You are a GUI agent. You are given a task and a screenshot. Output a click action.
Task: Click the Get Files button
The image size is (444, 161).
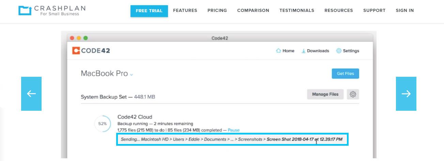click(346, 73)
